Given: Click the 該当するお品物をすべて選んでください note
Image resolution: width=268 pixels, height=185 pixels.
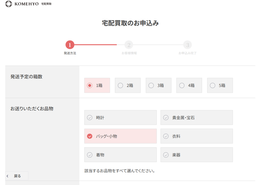Looking at the screenshot, I should [x=120, y=171].
